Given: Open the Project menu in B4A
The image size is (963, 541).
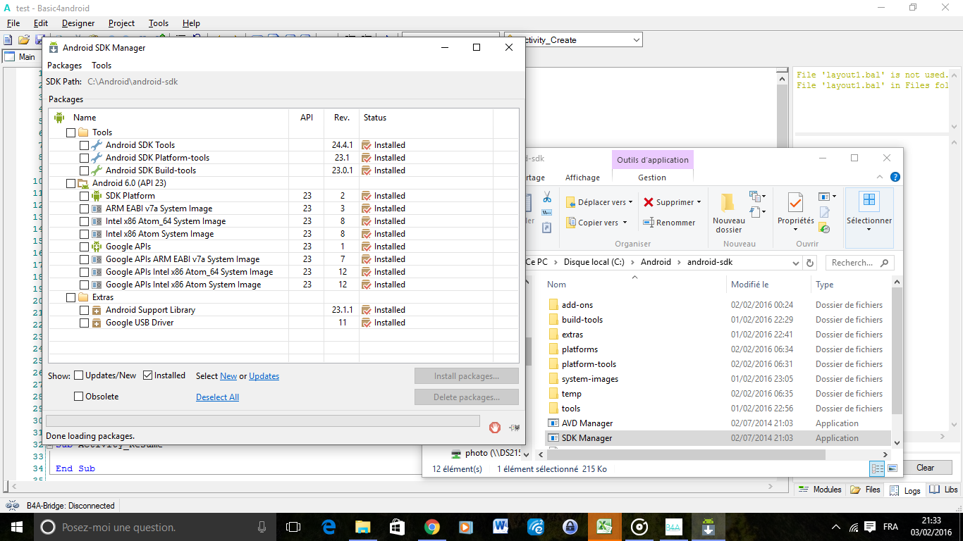Looking at the screenshot, I should tap(121, 23).
